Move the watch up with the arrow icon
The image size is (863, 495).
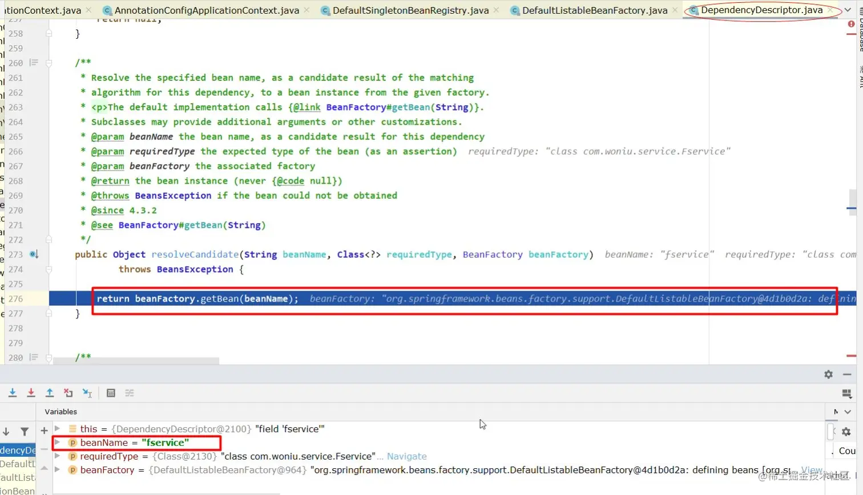point(44,468)
